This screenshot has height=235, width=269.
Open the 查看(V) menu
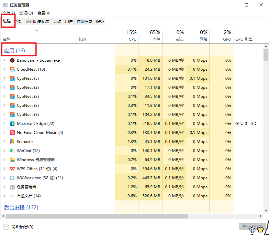pos(44,13)
